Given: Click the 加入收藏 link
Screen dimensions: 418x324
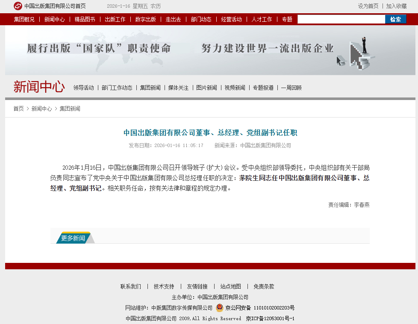Looking at the screenshot, I should pyautogui.click(x=396, y=6).
